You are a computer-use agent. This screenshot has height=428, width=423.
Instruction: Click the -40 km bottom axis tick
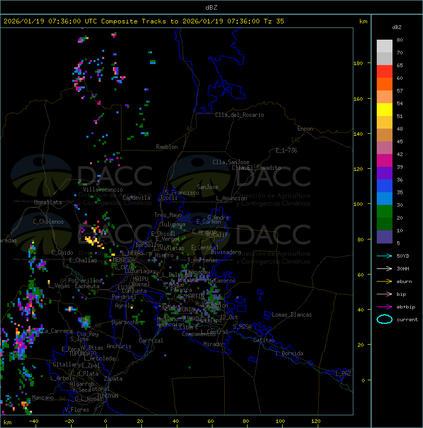[34, 421]
